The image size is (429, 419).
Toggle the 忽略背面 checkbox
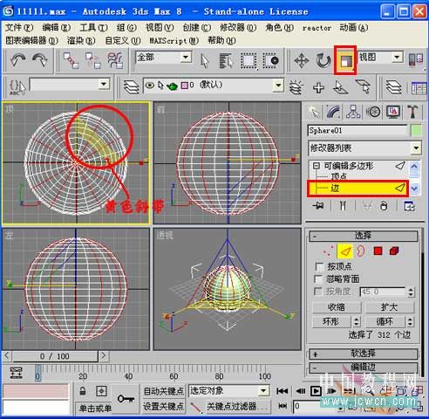(318, 279)
